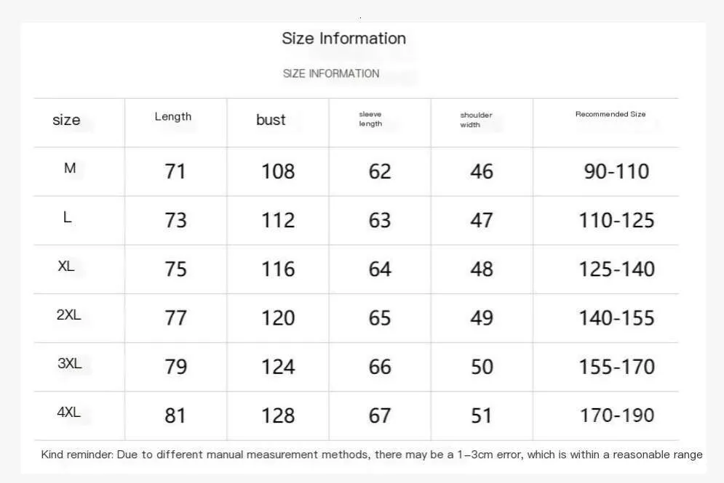This screenshot has height=483, width=724.
Task: Click bust value 108 for size M
Action: click(278, 171)
